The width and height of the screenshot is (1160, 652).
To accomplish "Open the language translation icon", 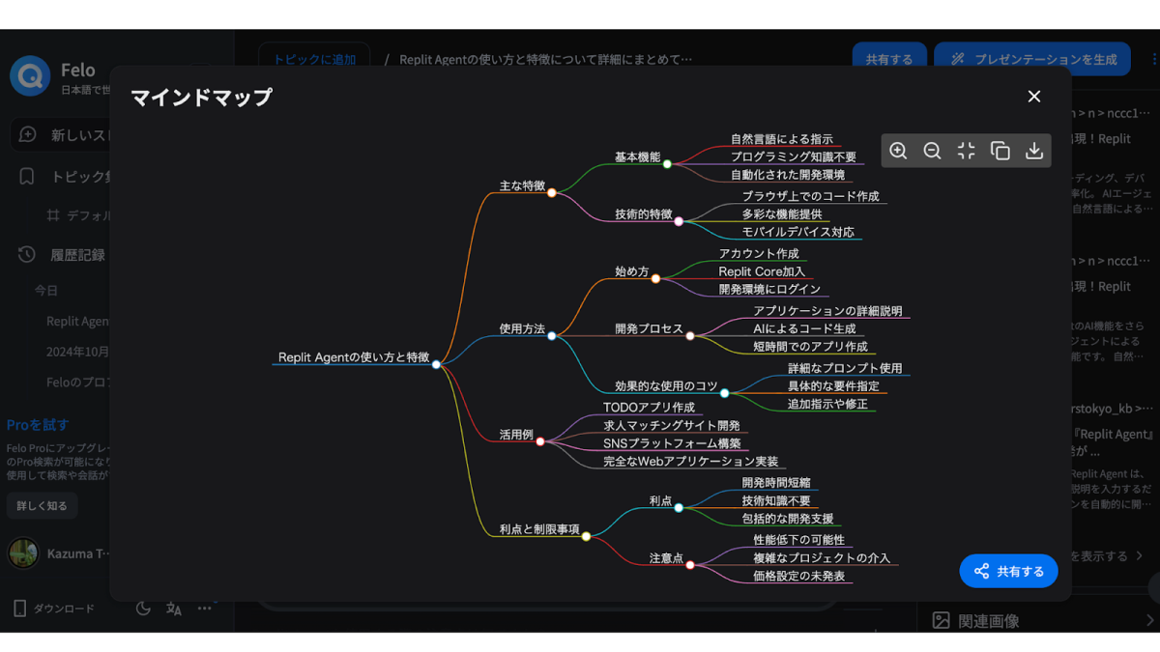I will tap(174, 608).
